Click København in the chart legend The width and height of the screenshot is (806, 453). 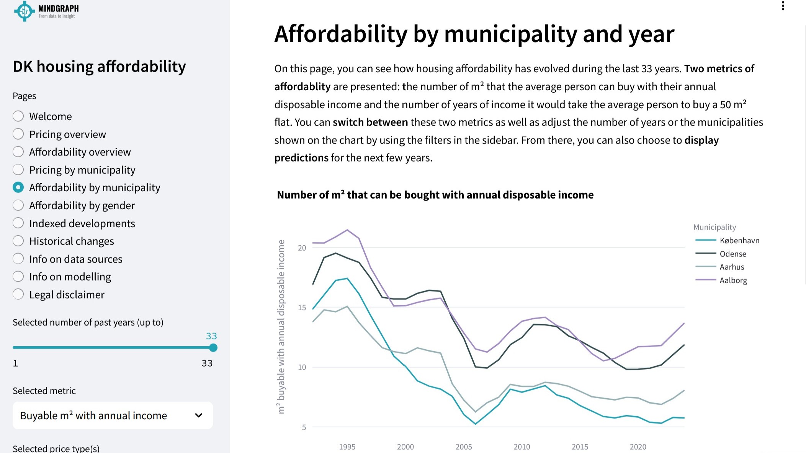click(740, 240)
